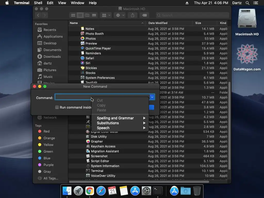Click the Finder vertical scrollbar

pos(229,126)
